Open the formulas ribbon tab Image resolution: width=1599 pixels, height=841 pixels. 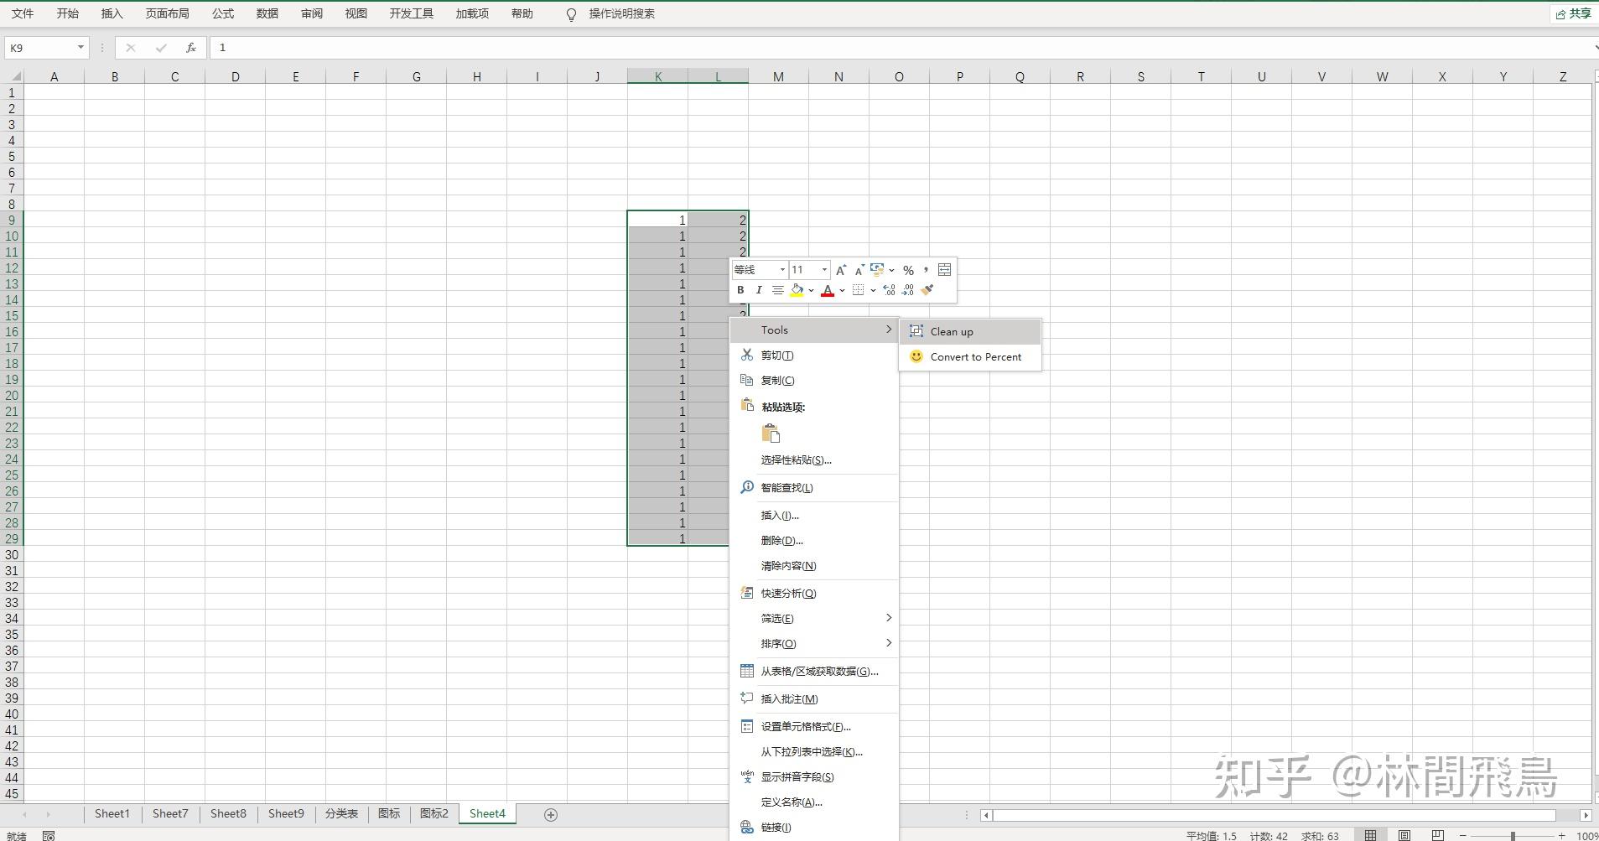point(222,13)
